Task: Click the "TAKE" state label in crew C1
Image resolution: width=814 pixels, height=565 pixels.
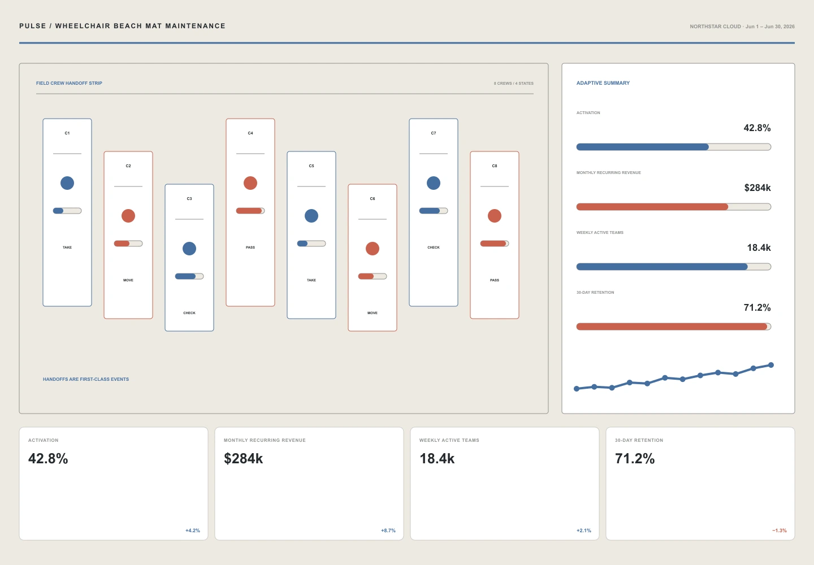Action: click(x=67, y=247)
